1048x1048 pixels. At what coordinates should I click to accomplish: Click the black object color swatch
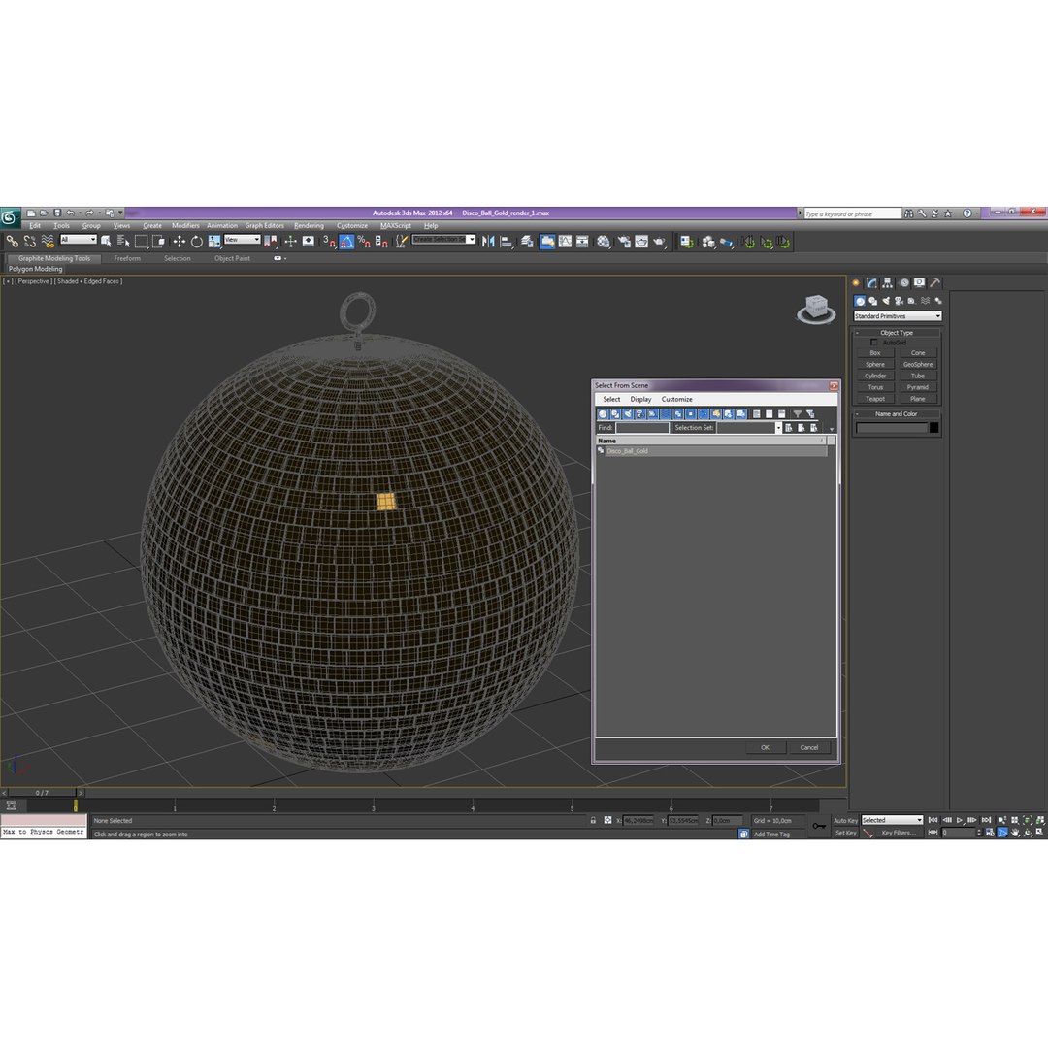(x=933, y=428)
